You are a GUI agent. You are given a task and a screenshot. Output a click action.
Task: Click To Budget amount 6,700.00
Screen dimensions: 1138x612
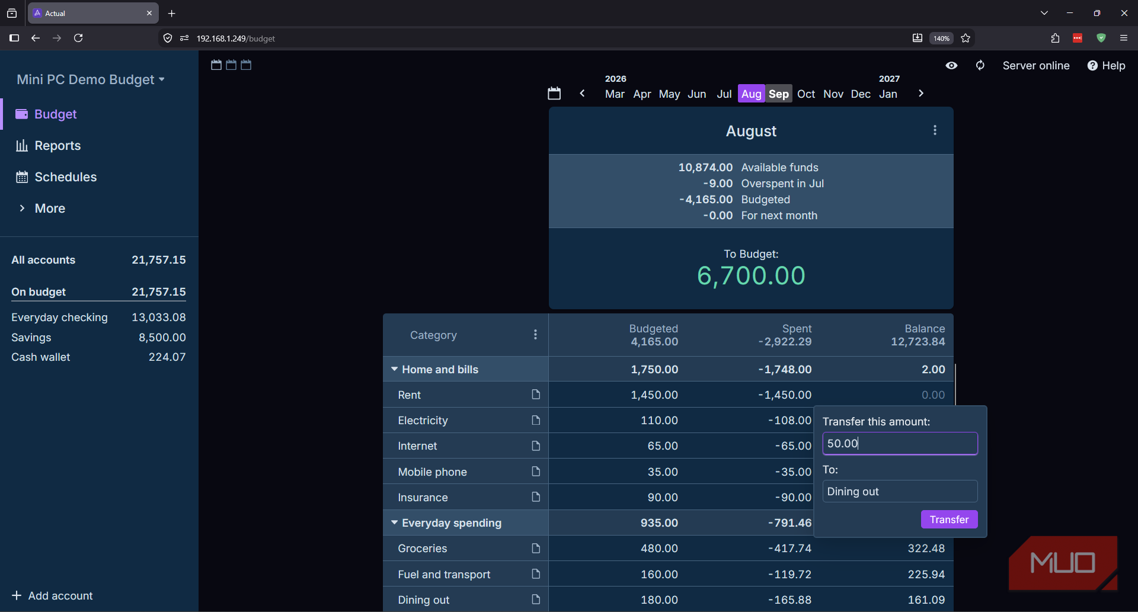pos(751,275)
